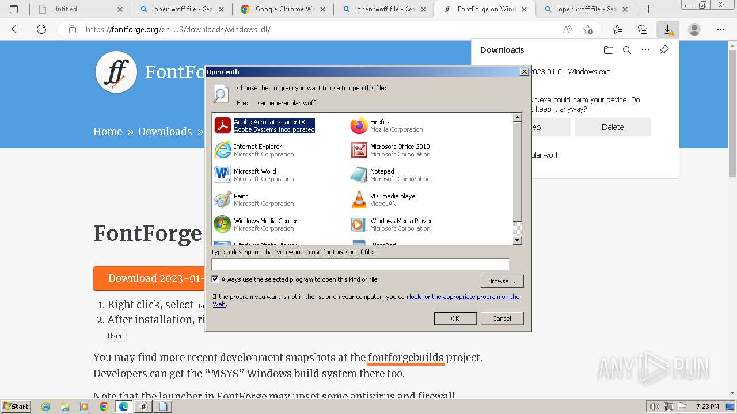The image size is (737, 414).
Task: Click description text field
Action: pos(360,264)
